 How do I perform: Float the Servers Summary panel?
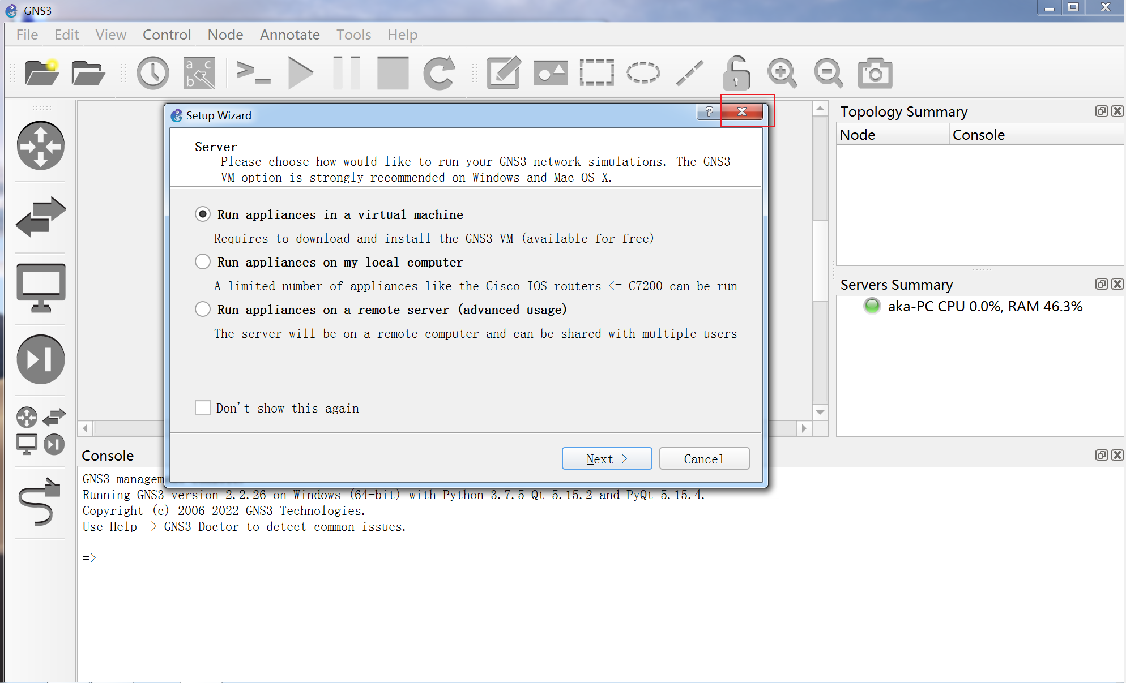point(1101,284)
